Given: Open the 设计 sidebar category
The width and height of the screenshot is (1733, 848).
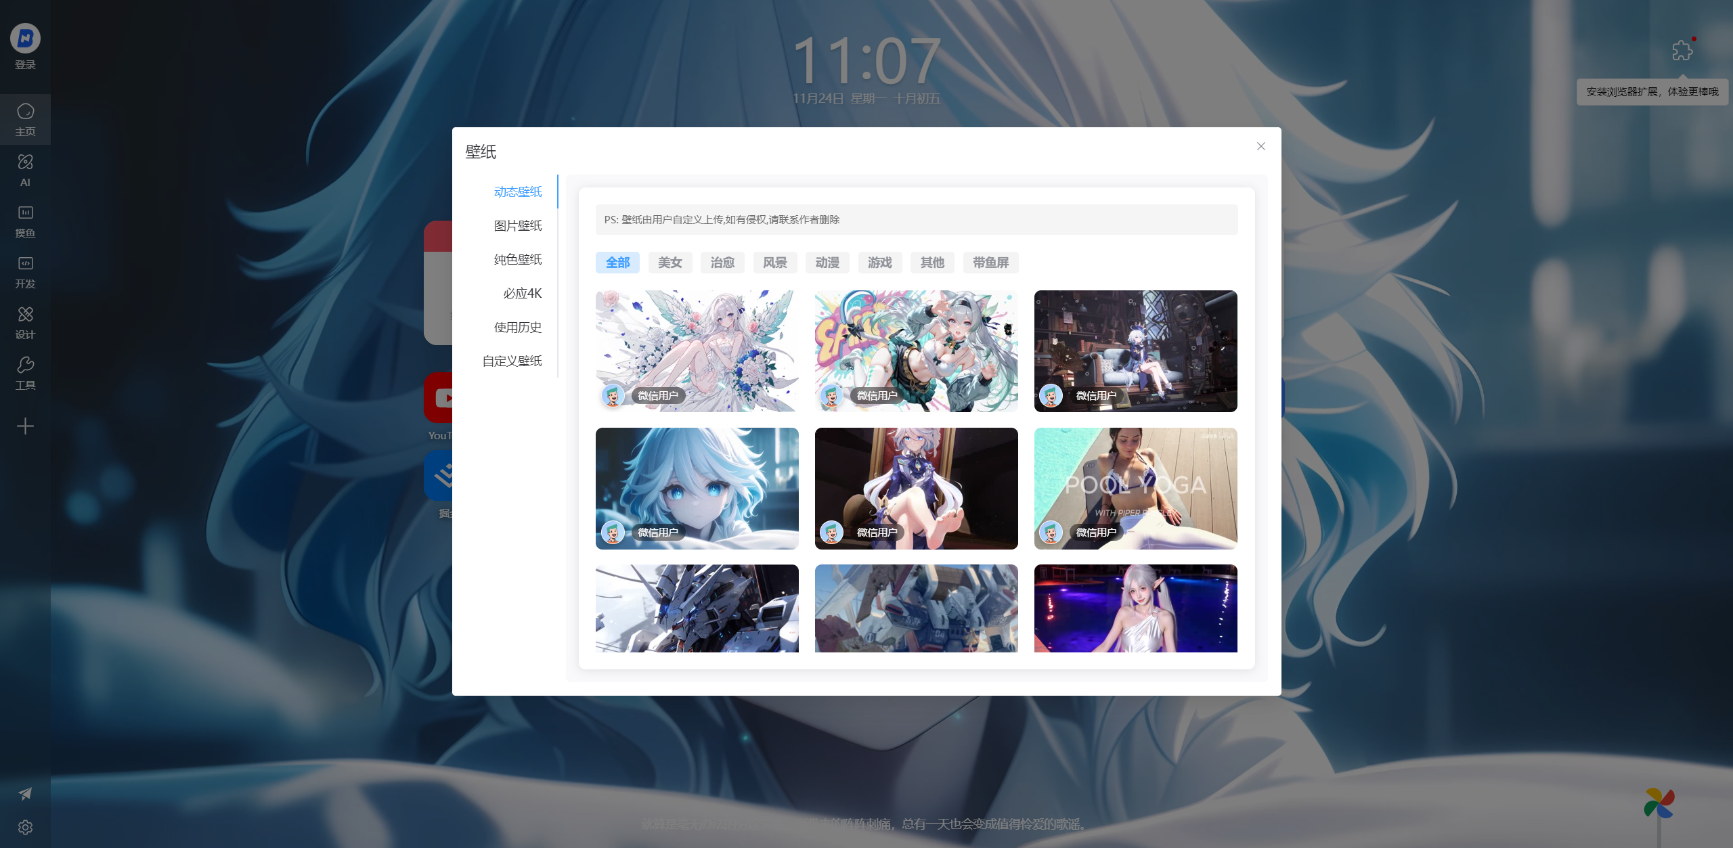Looking at the screenshot, I should pos(25,322).
